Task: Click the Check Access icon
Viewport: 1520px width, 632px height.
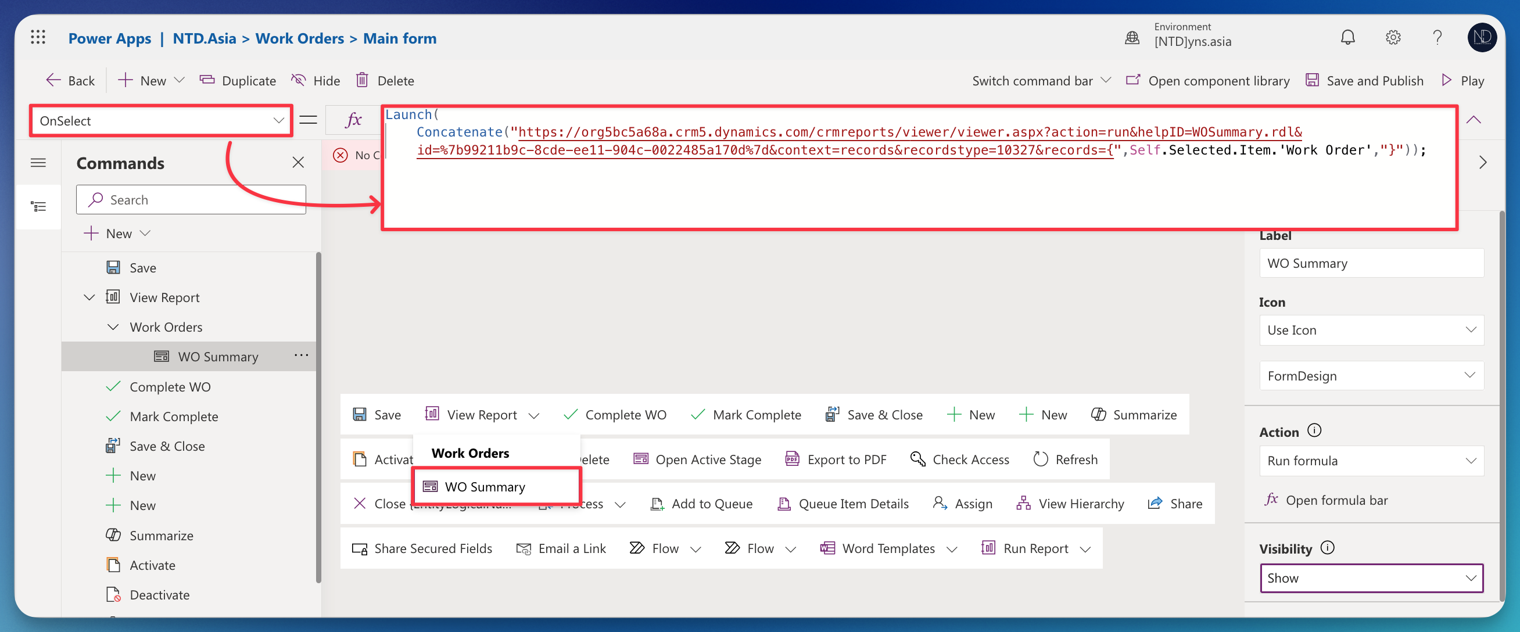Action: pyautogui.click(x=917, y=458)
